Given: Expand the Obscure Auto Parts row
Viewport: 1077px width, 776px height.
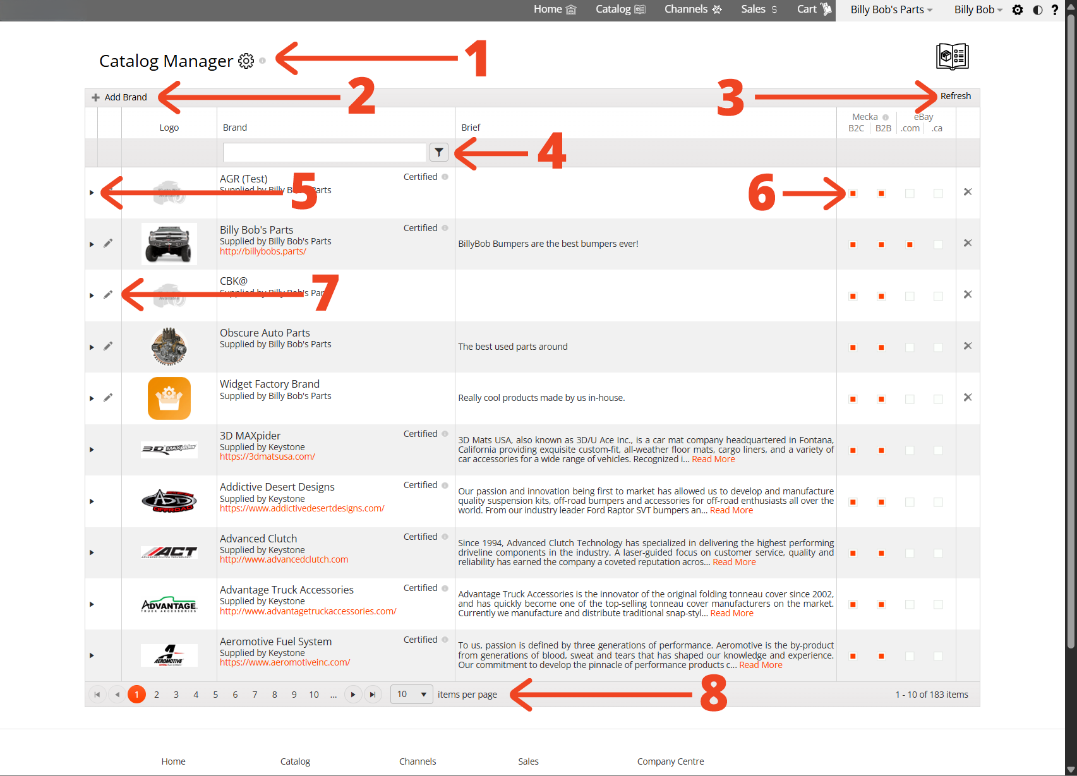Looking at the screenshot, I should click(x=92, y=347).
